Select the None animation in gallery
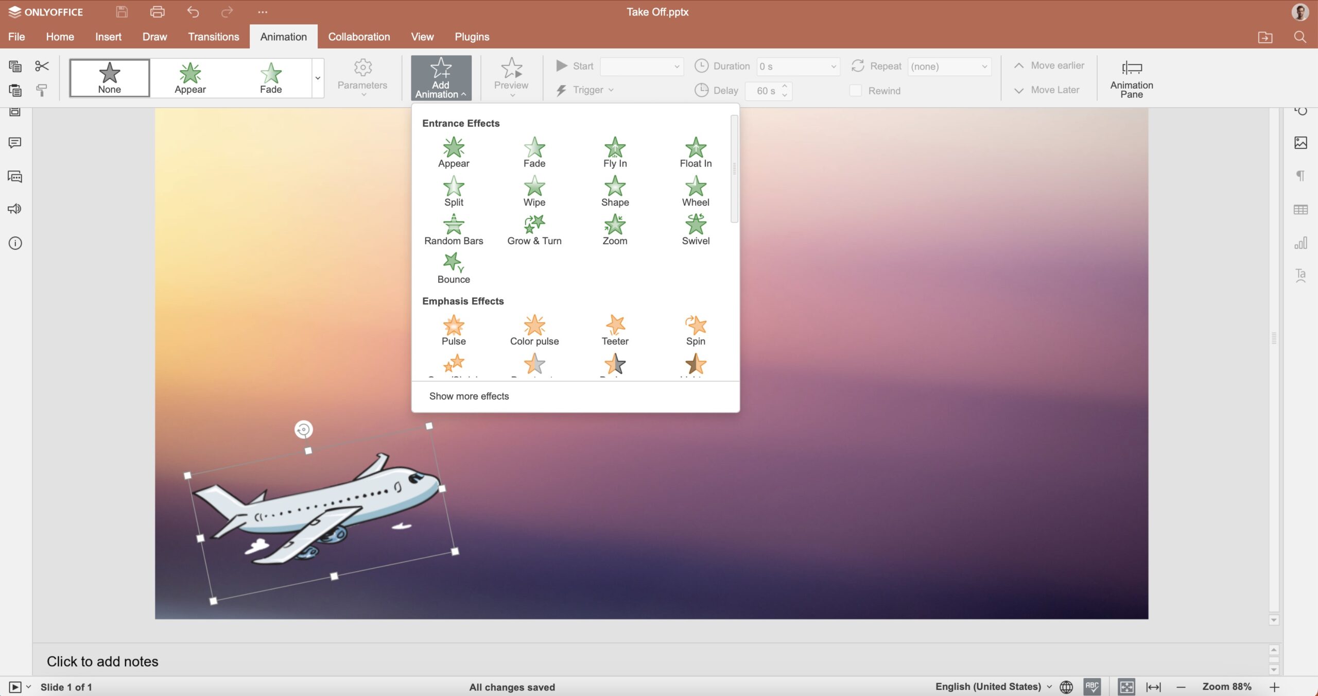 (x=110, y=78)
